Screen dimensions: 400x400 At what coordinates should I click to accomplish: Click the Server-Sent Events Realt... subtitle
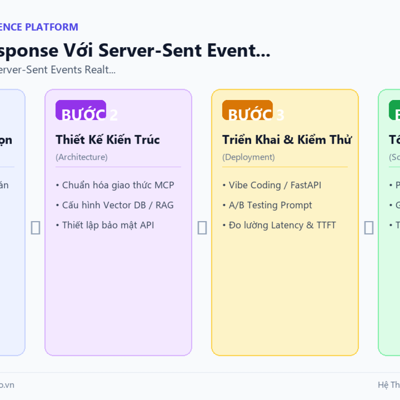tap(58, 70)
